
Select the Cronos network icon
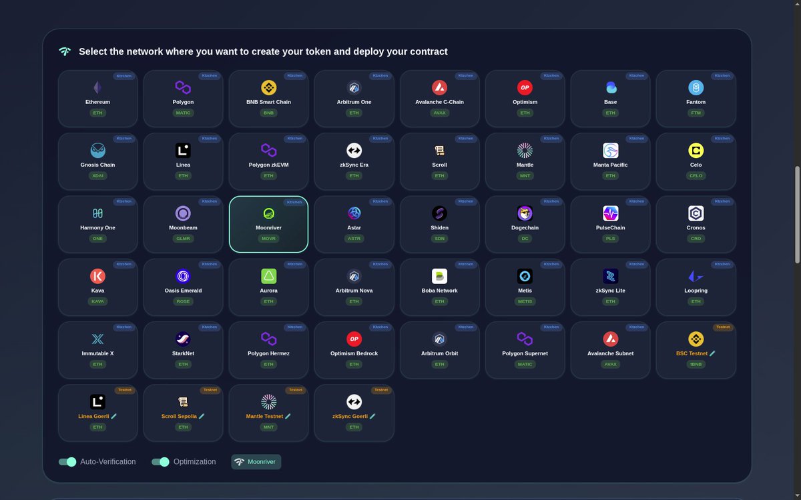[696, 213]
